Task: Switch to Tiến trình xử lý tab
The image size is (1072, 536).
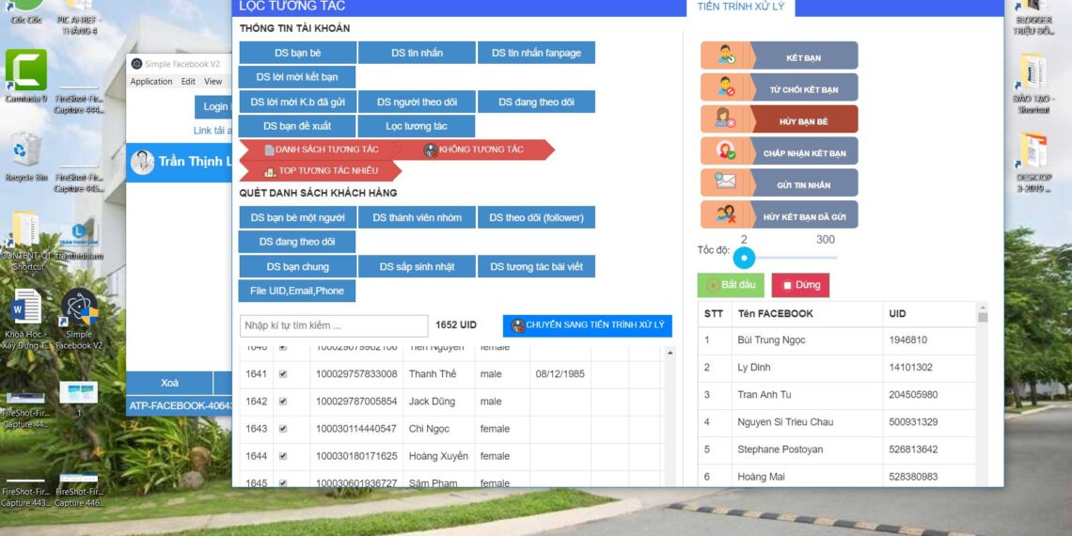Action: tap(740, 7)
